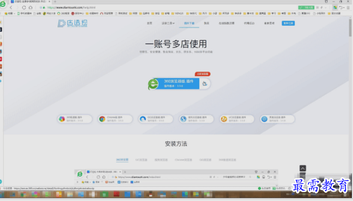The image size is (353, 201).
Task: Click the UC浏览器 plugin icon
Action: click(x=224, y=119)
